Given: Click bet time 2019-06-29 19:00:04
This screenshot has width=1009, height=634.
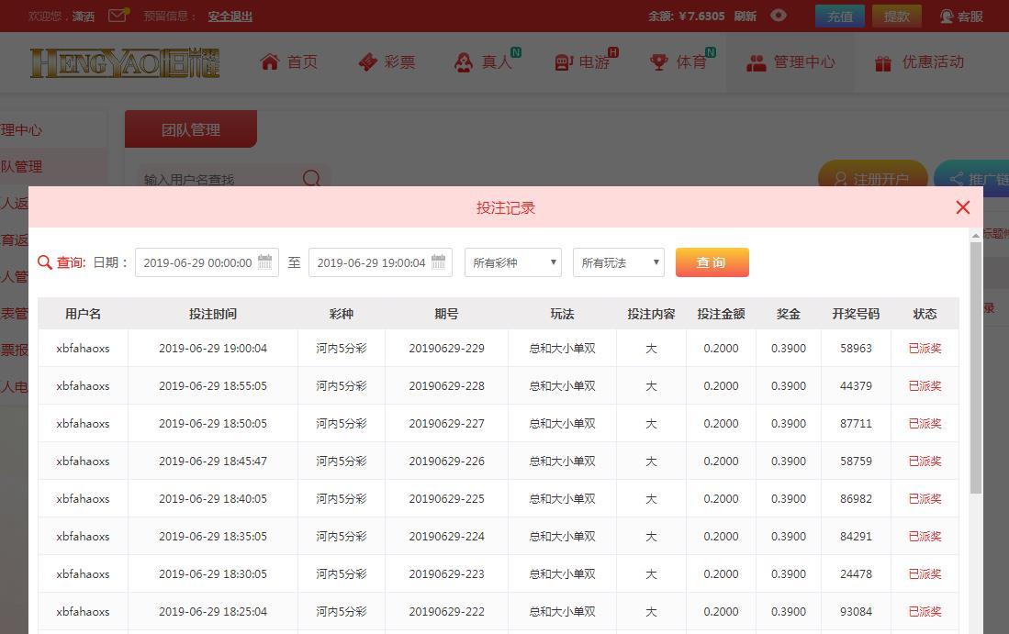Looking at the screenshot, I should (x=213, y=349).
